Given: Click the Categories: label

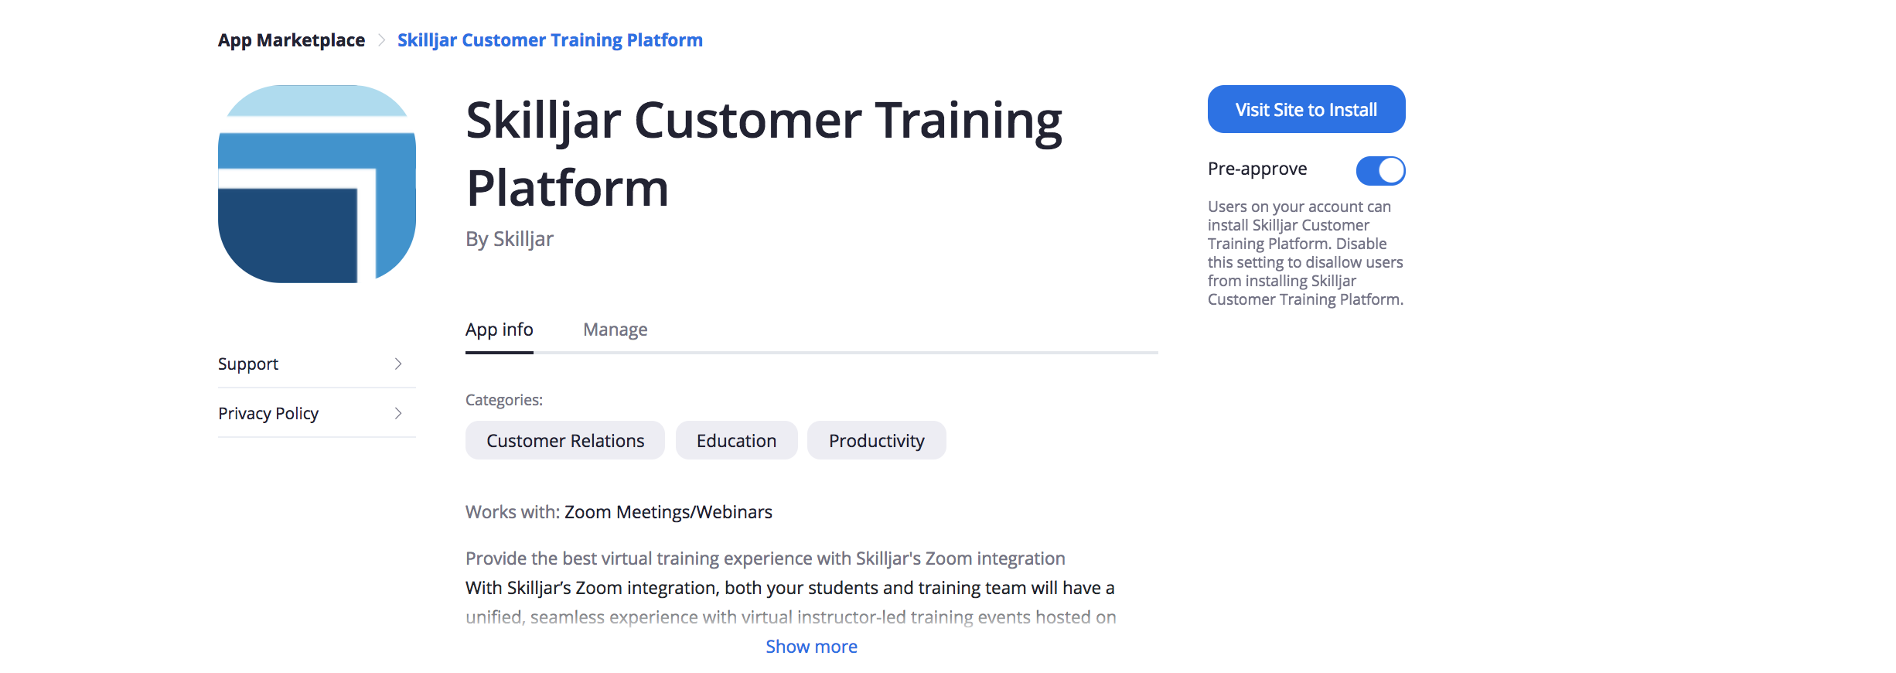Looking at the screenshot, I should point(504,400).
